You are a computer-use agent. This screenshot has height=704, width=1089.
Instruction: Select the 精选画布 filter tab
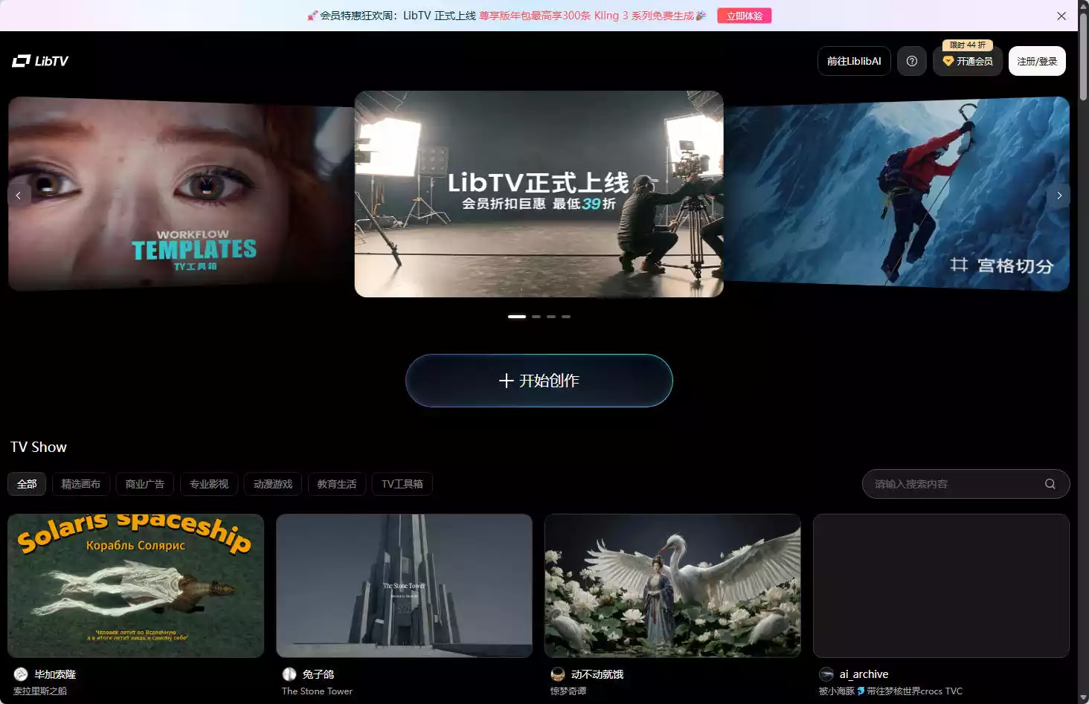[x=80, y=484]
